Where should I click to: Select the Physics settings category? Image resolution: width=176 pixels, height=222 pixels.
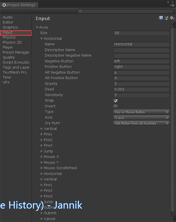pyautogui.click(x=9, y=37)
